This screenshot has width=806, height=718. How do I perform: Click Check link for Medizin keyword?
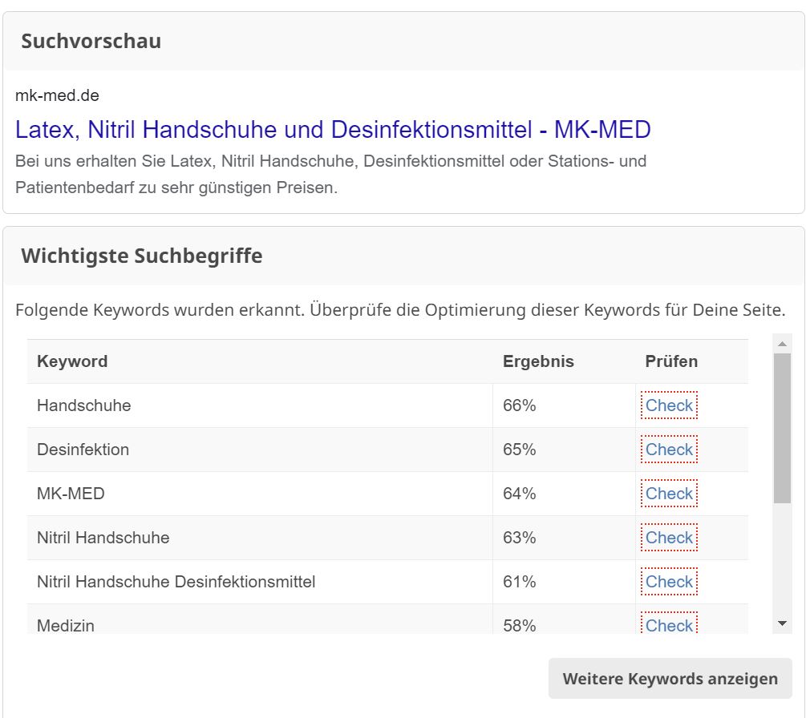click(x=670, y=624)
